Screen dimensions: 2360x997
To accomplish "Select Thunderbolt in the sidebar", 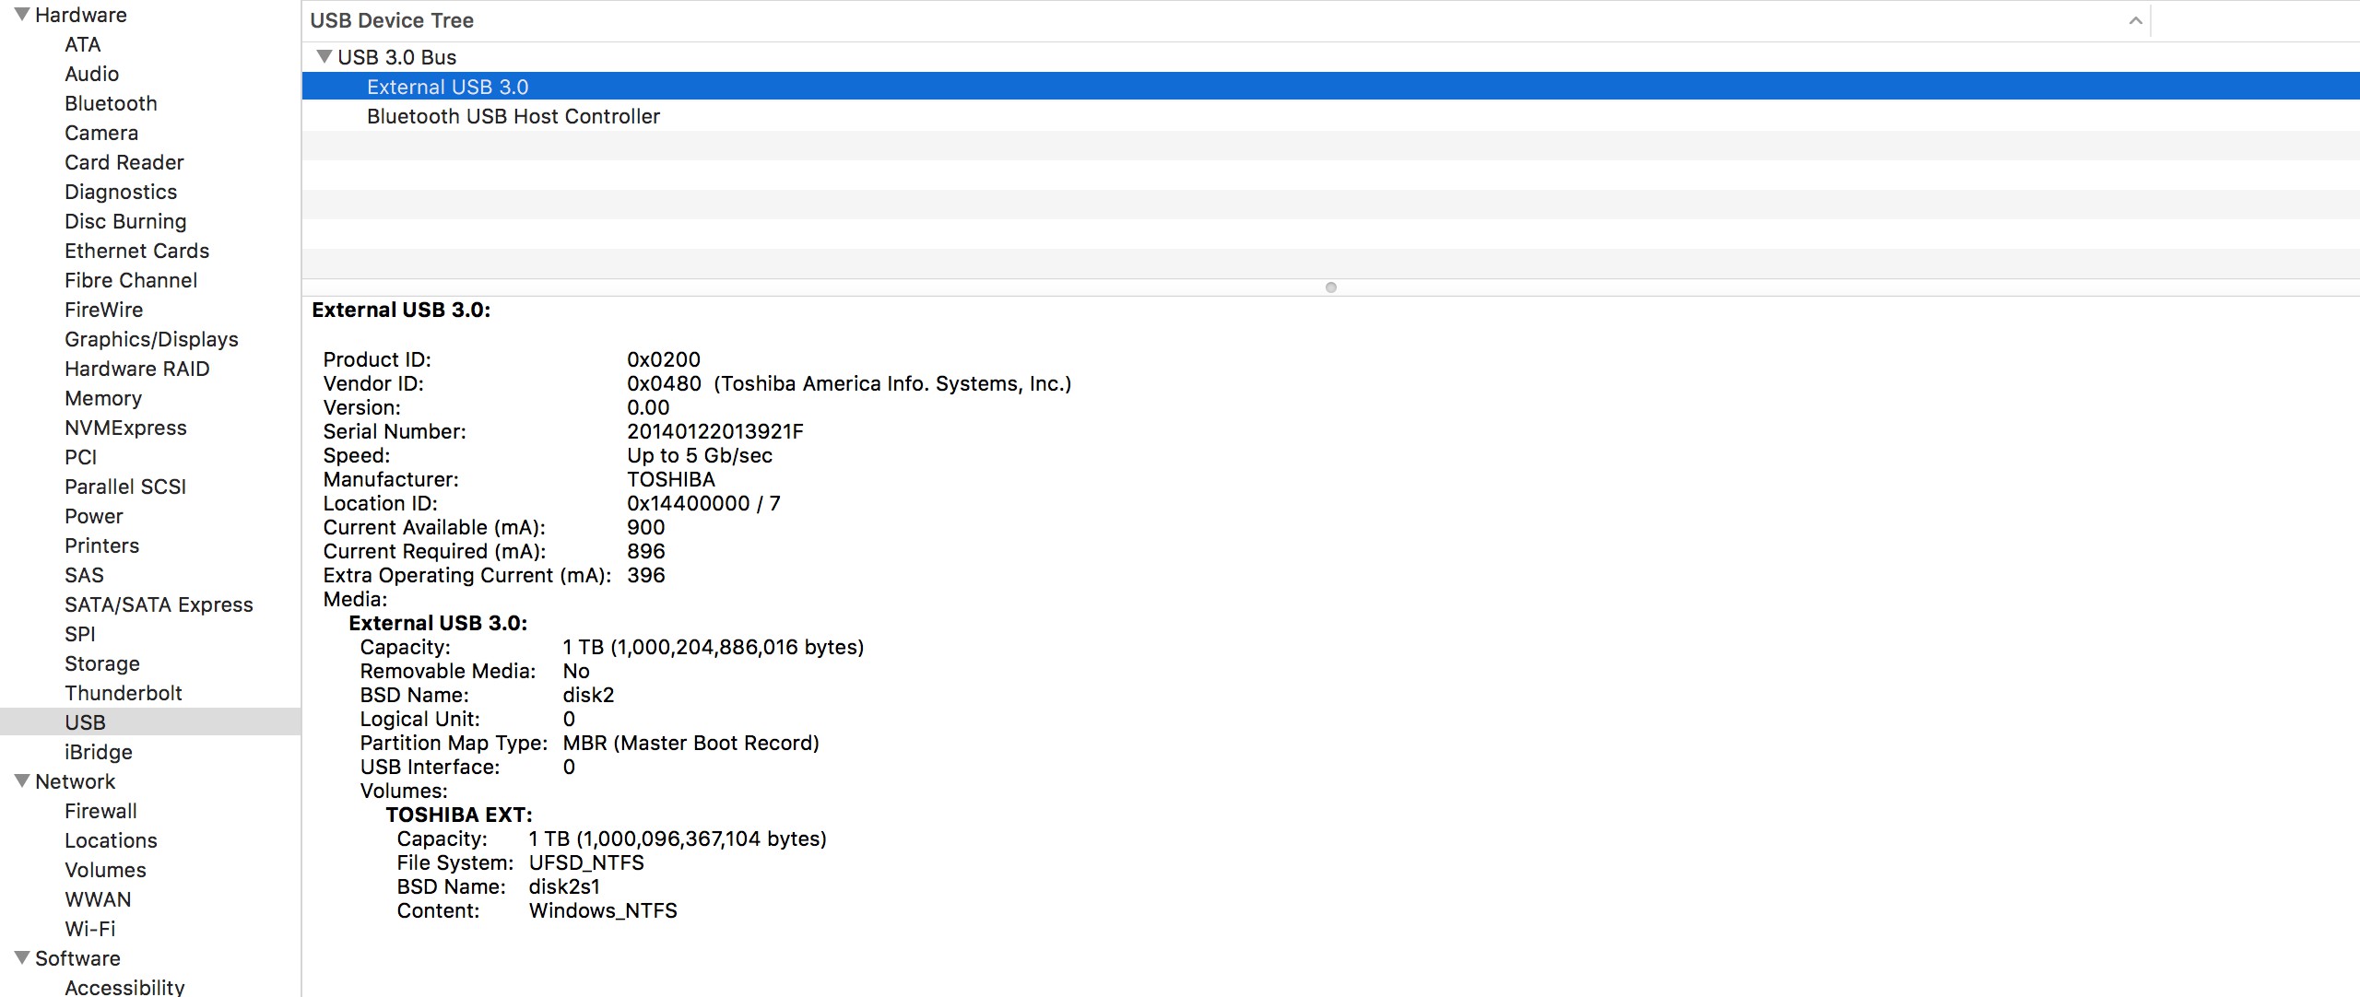I will point(124,693).
